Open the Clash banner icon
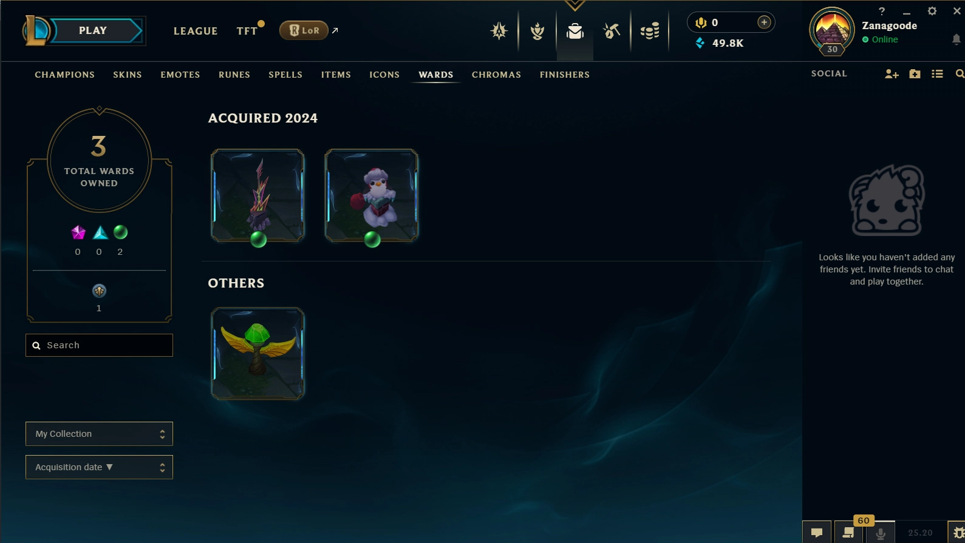965x543 pixels. (x=537, y=31)
